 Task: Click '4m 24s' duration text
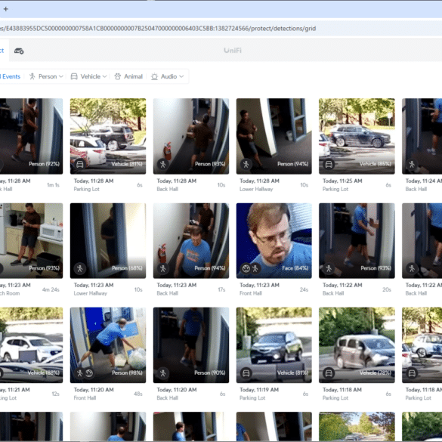51,289
